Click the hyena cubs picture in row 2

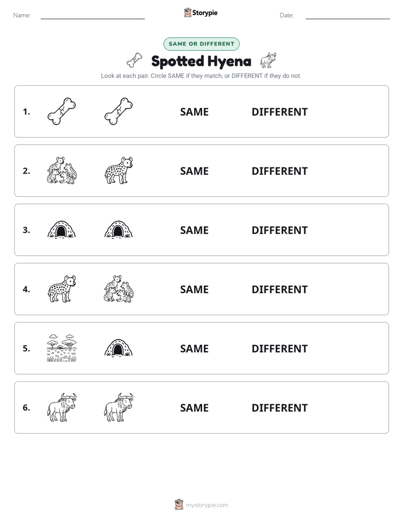[62, 170]
